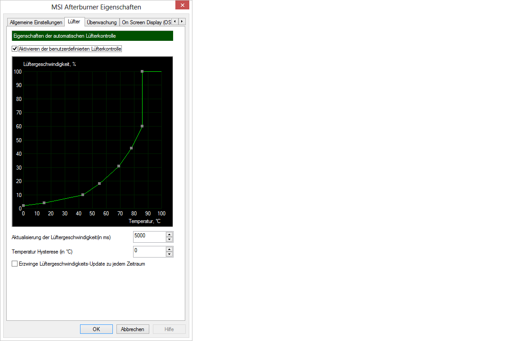Select fan curve point near 55°C
This screenshot has width=518, height=341.
pos(99,184)
